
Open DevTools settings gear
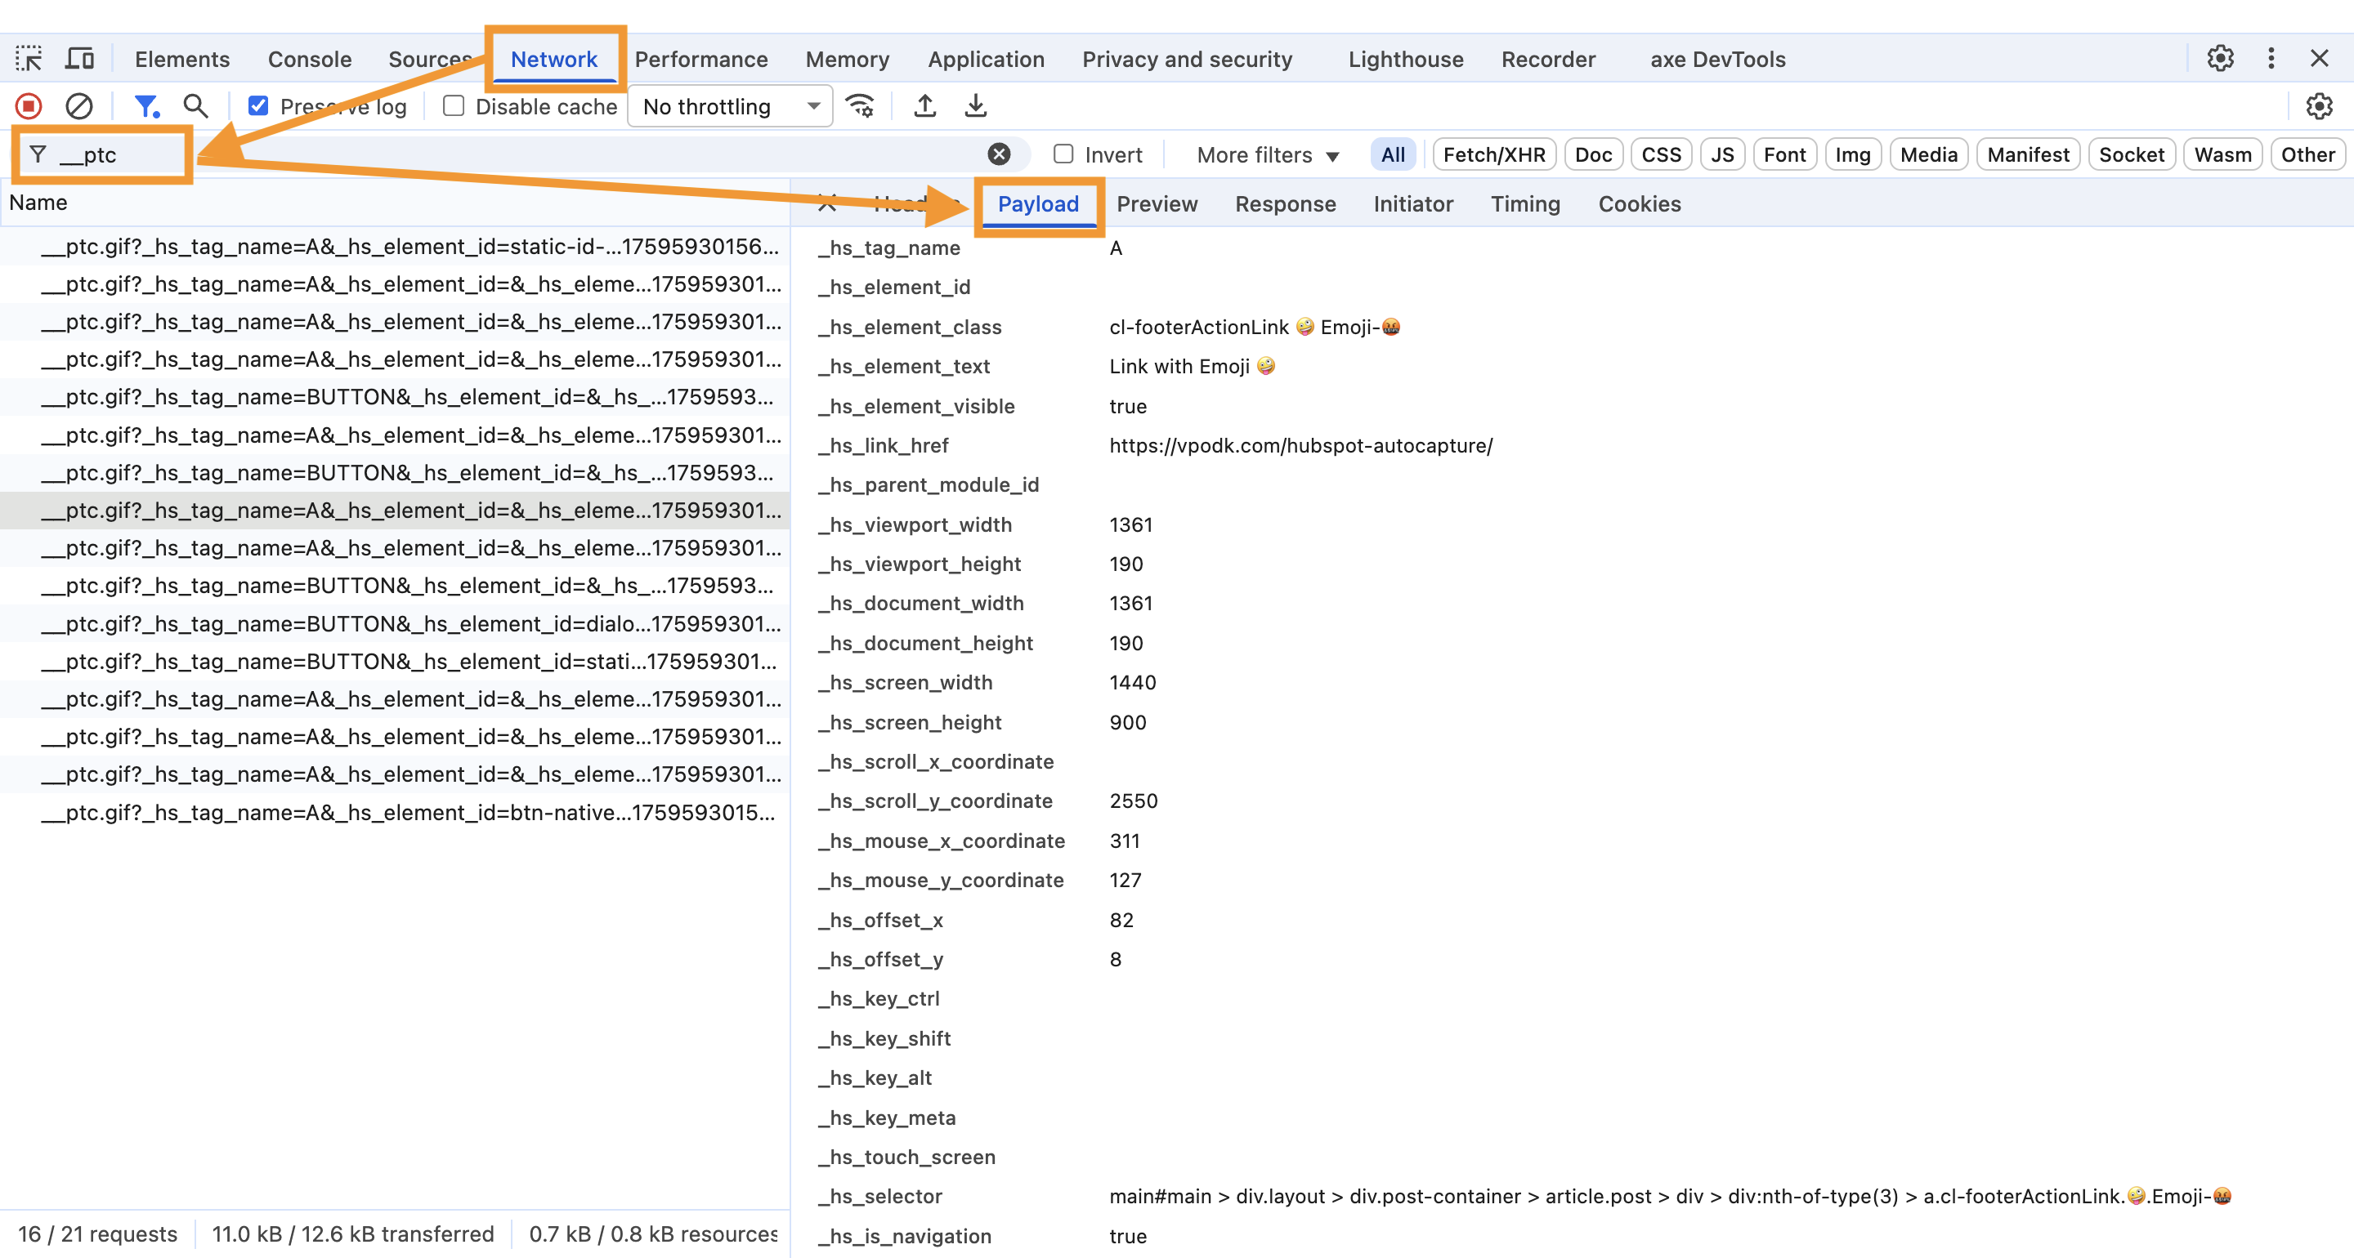coord(2220,60)
